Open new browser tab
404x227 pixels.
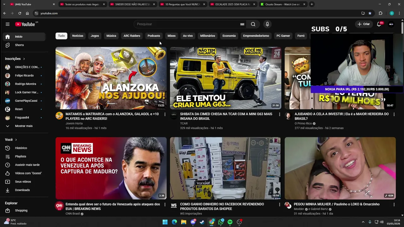pyautogui.click(x=312, y=4)
